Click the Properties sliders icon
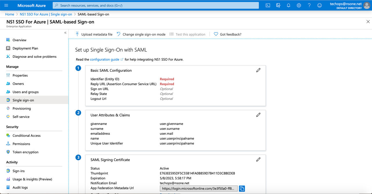This screenshot has height=194, width=372. [8, 75]
